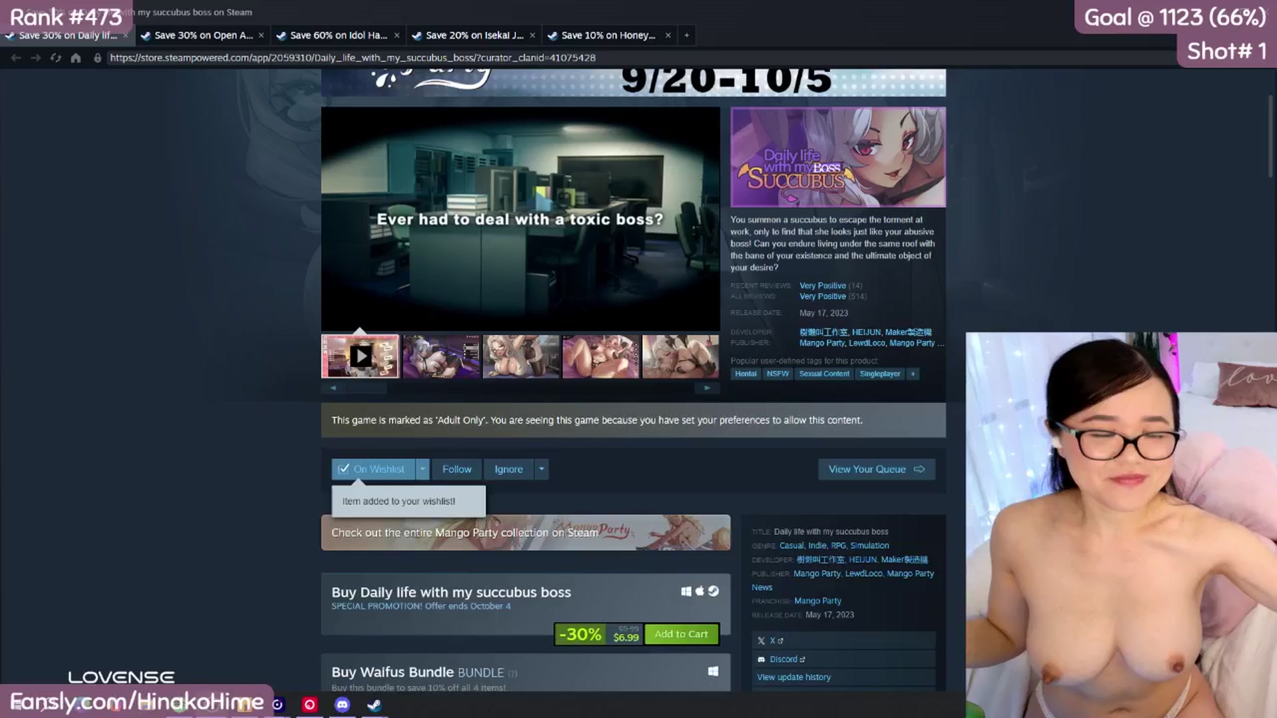This screenshot has width=1277, height=718.
Task: Click the thumbnail strip scroll slider handle
Action: coord(366,388)
